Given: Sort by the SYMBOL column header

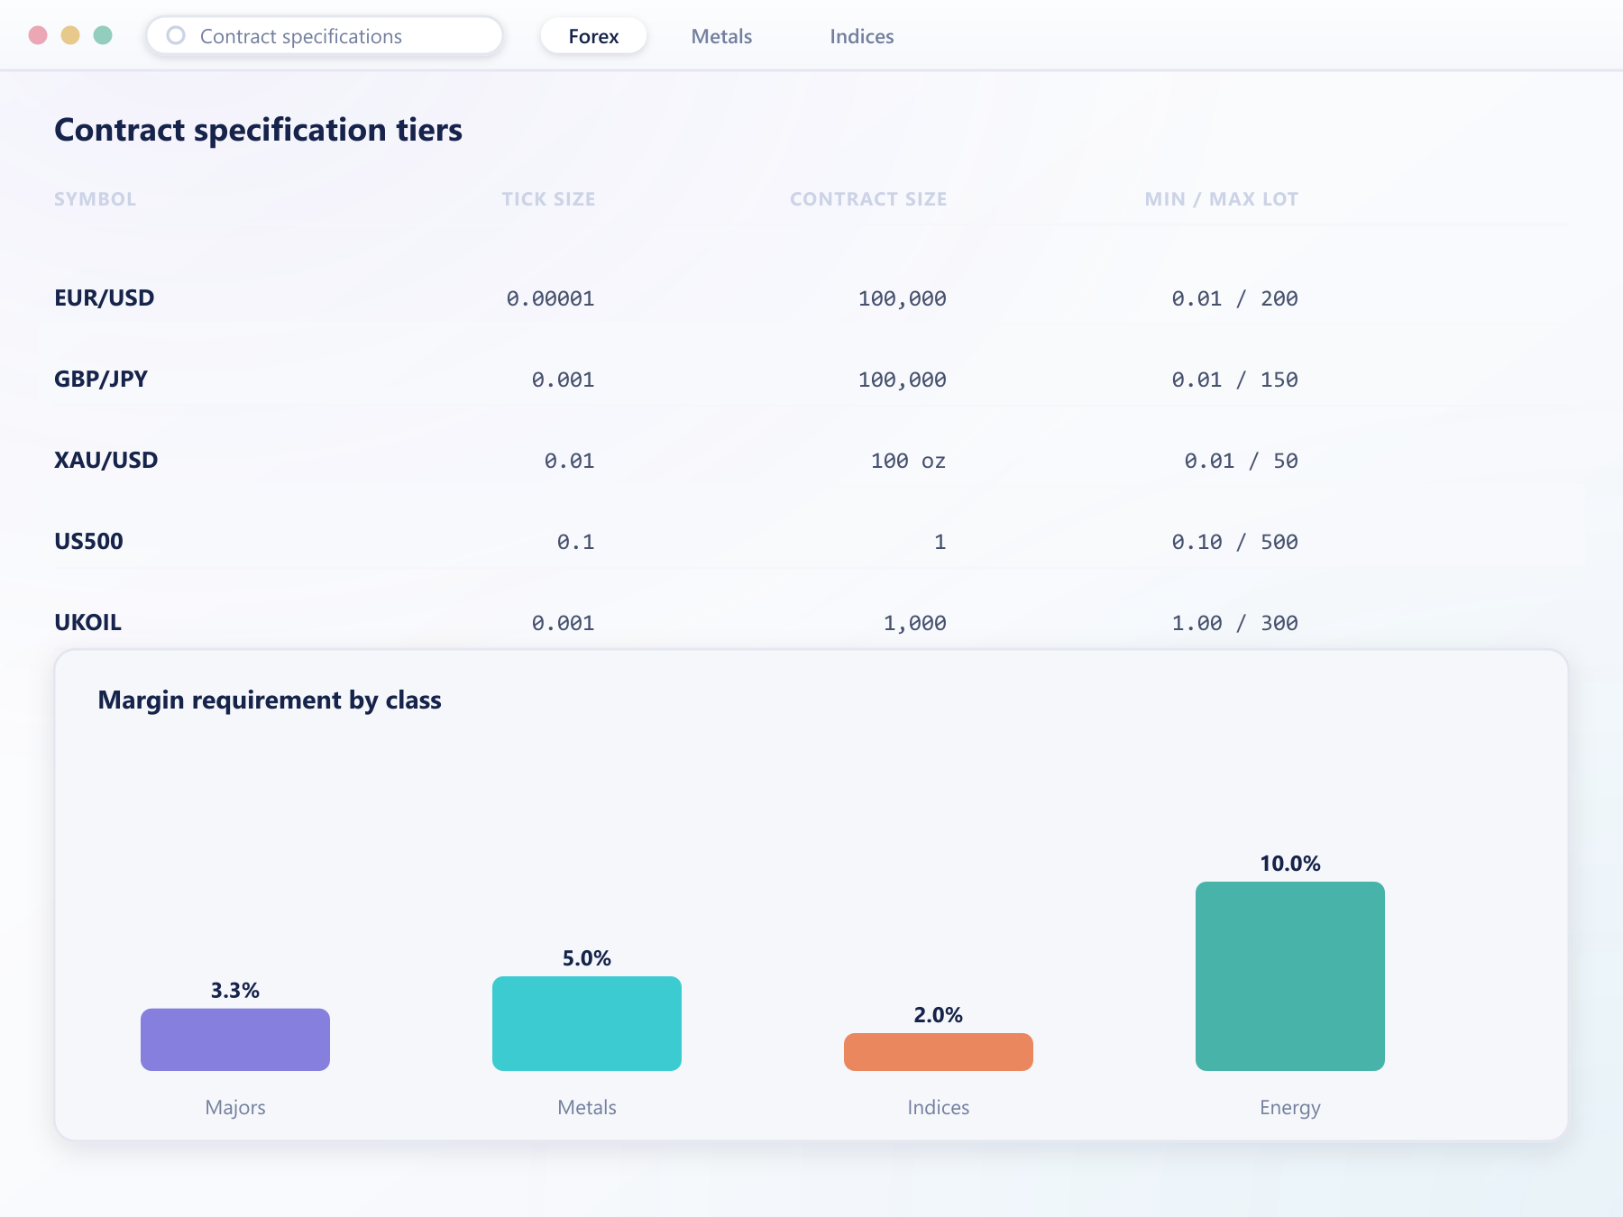Looking at the screenshot, I should pos(95,199).
